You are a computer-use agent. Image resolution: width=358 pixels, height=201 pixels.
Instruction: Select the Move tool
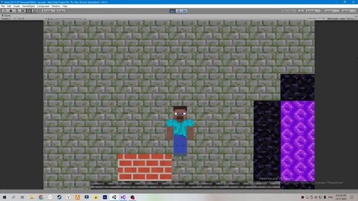click(x=11, y=11)
